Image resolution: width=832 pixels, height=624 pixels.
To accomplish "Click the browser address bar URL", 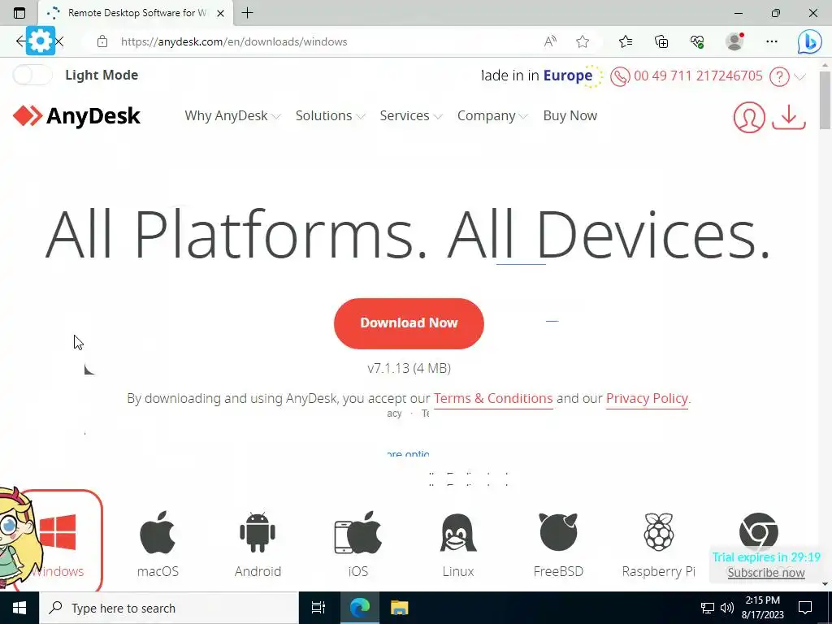I will point(233,42).
